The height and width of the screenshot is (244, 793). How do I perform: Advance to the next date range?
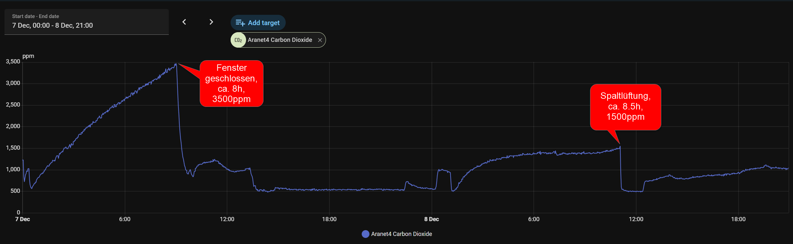pyautogui.click(x=211, y=22)
